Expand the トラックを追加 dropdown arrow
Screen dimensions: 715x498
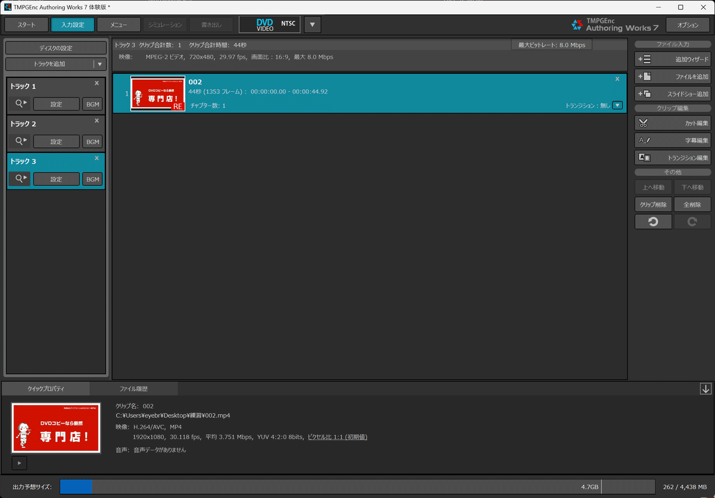(100, 64)
